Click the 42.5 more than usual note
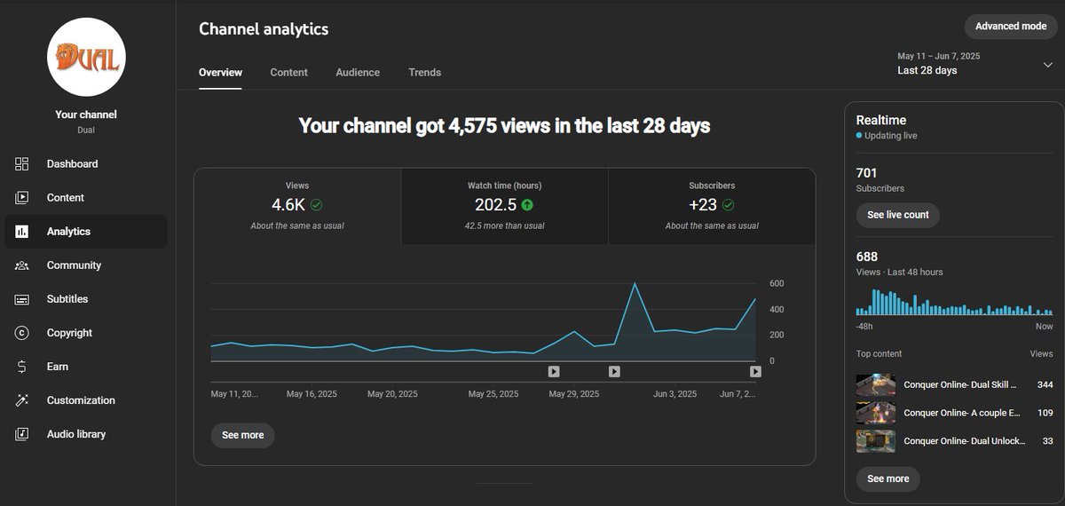 [x=504, y=225]
